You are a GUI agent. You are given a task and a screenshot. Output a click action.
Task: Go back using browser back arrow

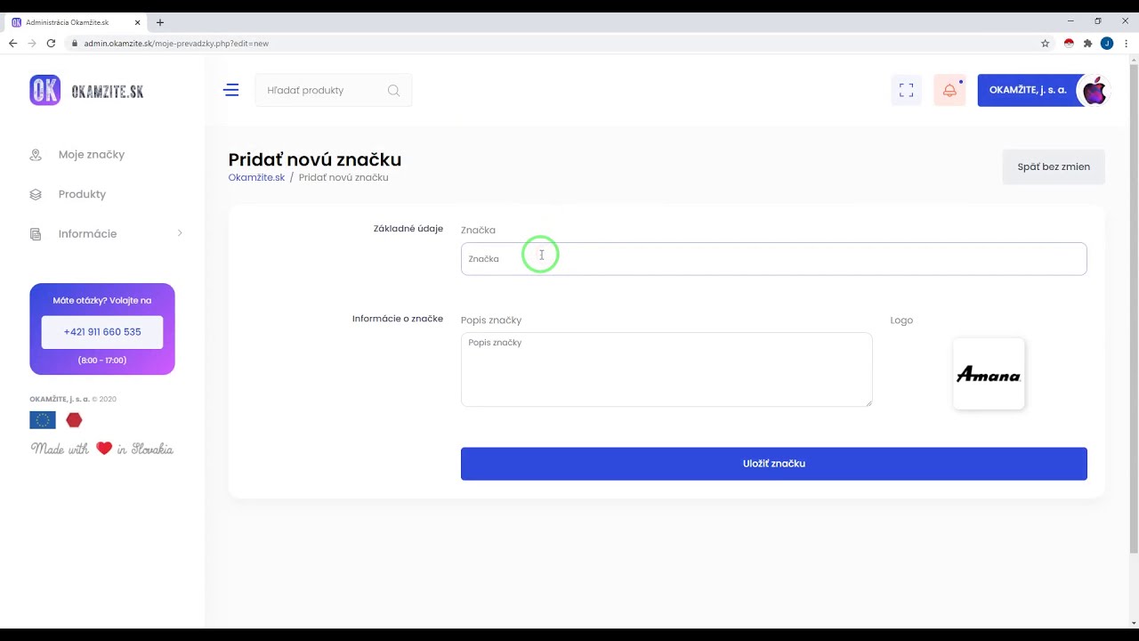[12, 43]
